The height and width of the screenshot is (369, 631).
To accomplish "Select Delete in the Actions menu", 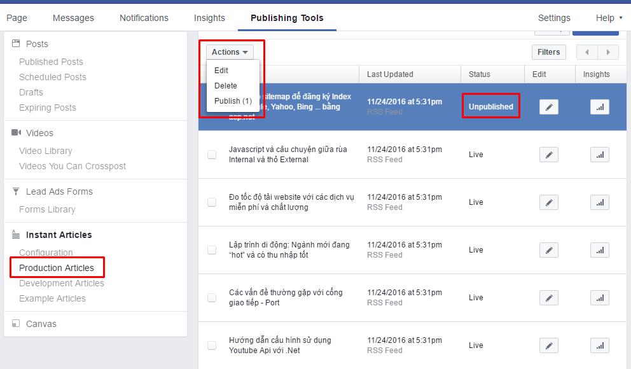I will (x=226, y=86).
